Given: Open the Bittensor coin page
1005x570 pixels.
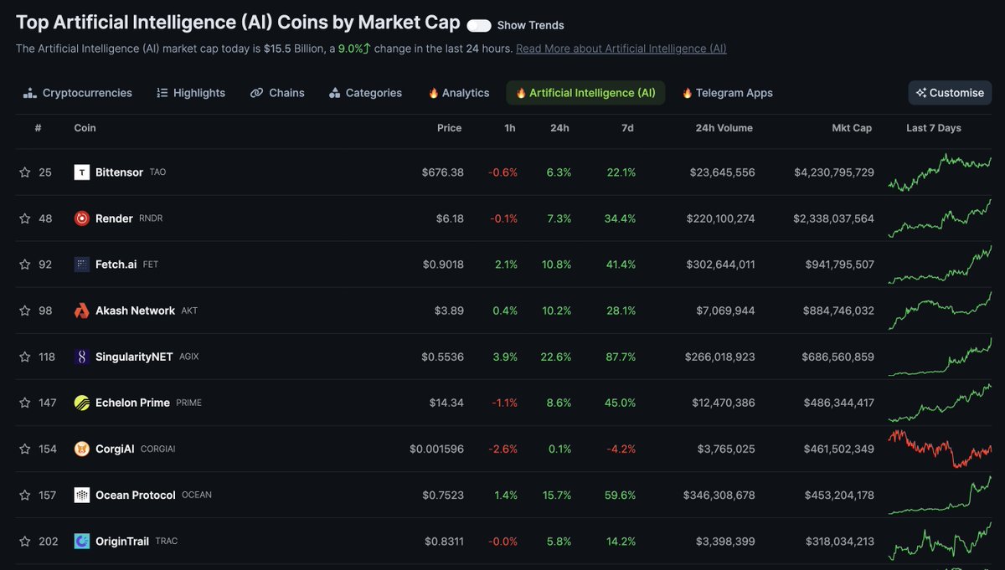Looking at the screenshot, I should [119, 172].
